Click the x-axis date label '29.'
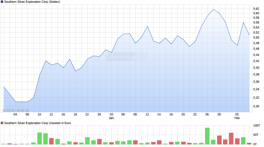Image resolution: width=264 pixels, height=147 pixels. (x=99, y=114)
